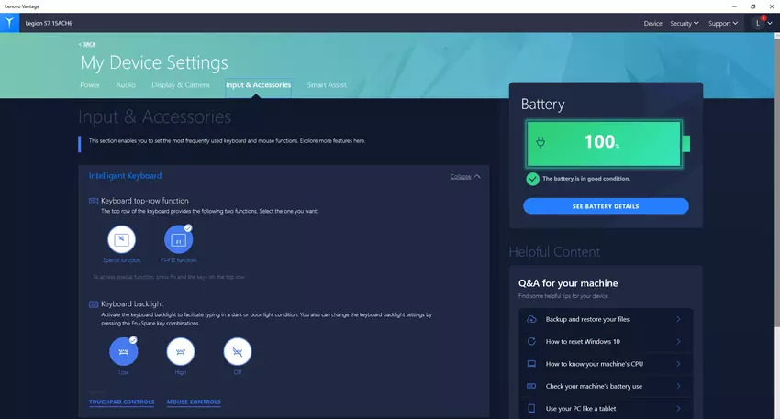
Task: Turn keyboard backlight Off
Action: coord(238,351)
